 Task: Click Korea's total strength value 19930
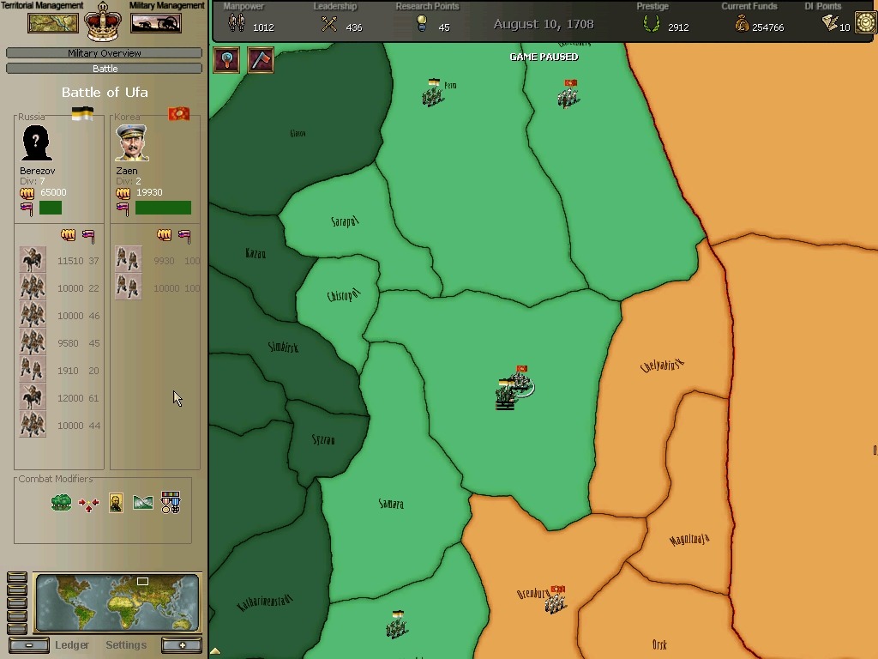tap(149, 192)
